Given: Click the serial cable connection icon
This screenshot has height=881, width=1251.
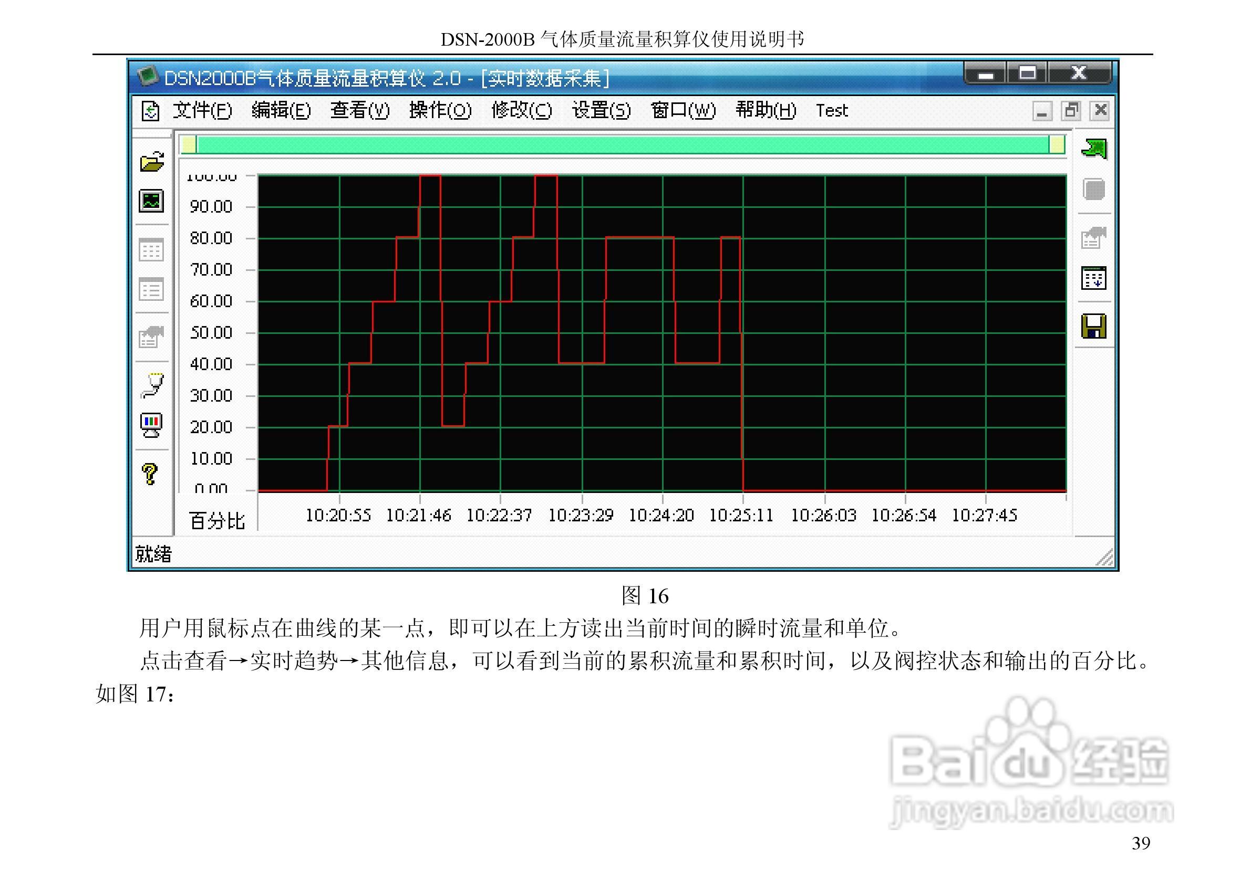Looking at the screenshot, I should click(x=152, y=385).
